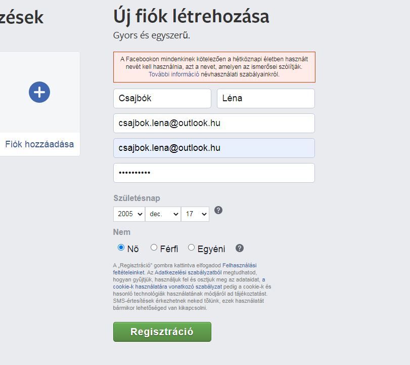
Task: Click the first email address field
Action: click(214, 123)
